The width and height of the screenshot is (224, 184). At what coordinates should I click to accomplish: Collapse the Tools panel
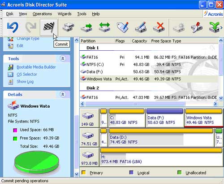tap(63, 58)
